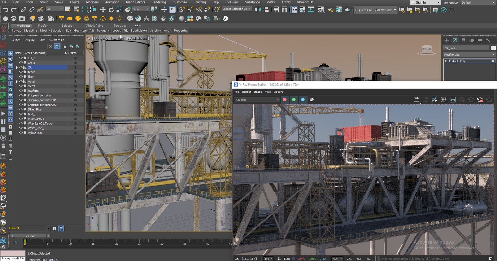Open RGB color channel dropdown
Image resolution: width=497 pixels, height=261 pixels.
(257, 100)
